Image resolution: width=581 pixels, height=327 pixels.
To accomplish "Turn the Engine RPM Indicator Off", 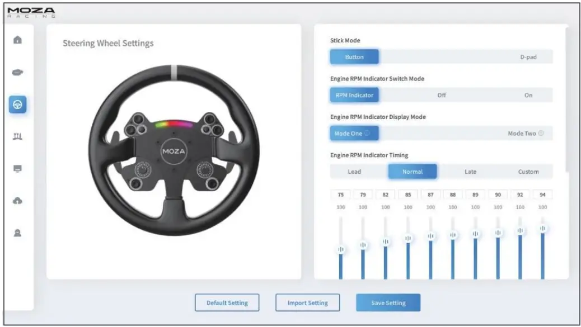I will click(442, 95).
